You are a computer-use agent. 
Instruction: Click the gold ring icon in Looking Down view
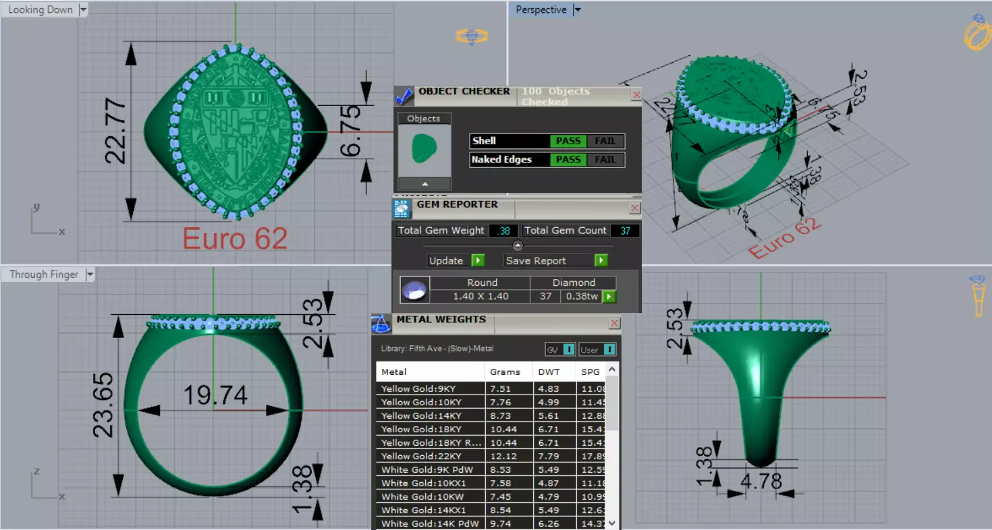click(472, 36)
